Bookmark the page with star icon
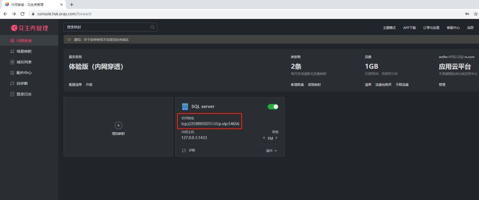The width and height of the screenshot is (479, 200). pyautogui.click(x=476, y=14)
